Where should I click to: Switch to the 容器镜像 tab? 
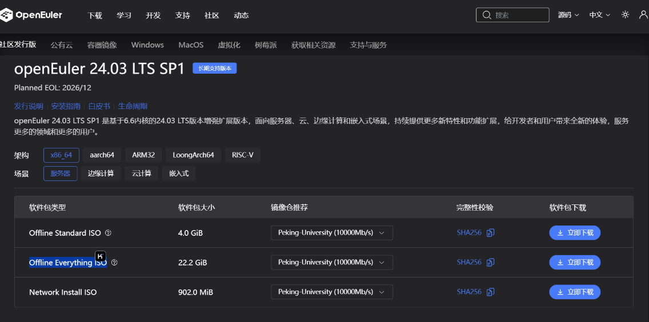102,45
